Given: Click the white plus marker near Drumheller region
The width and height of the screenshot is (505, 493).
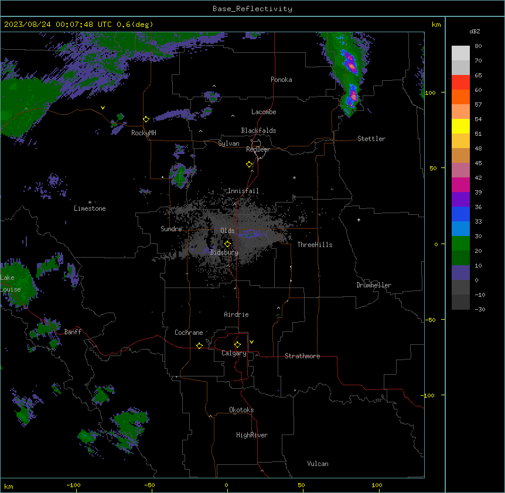Looking at the screenshot, I should tap(359, 220).
